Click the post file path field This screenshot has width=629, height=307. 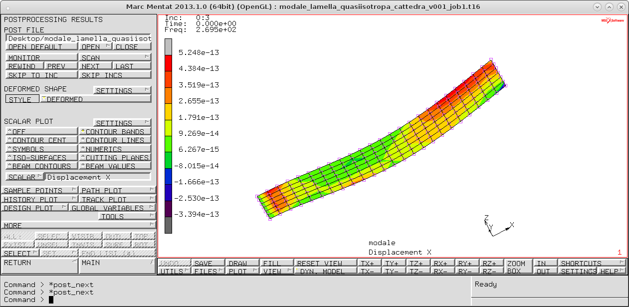(x=78, y=38)
